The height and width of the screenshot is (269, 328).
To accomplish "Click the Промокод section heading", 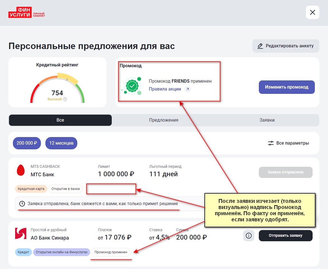I will click(x=131, y=66).
